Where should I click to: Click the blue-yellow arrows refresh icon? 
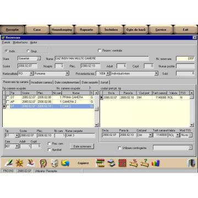pos(65,163)
